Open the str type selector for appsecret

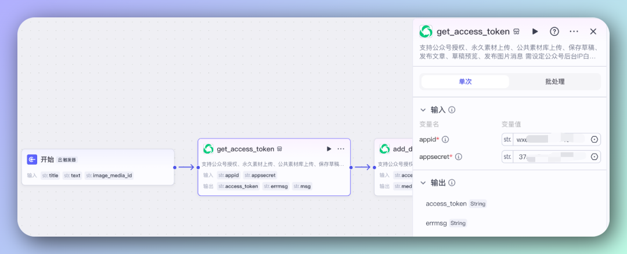(x=507, y=157)
